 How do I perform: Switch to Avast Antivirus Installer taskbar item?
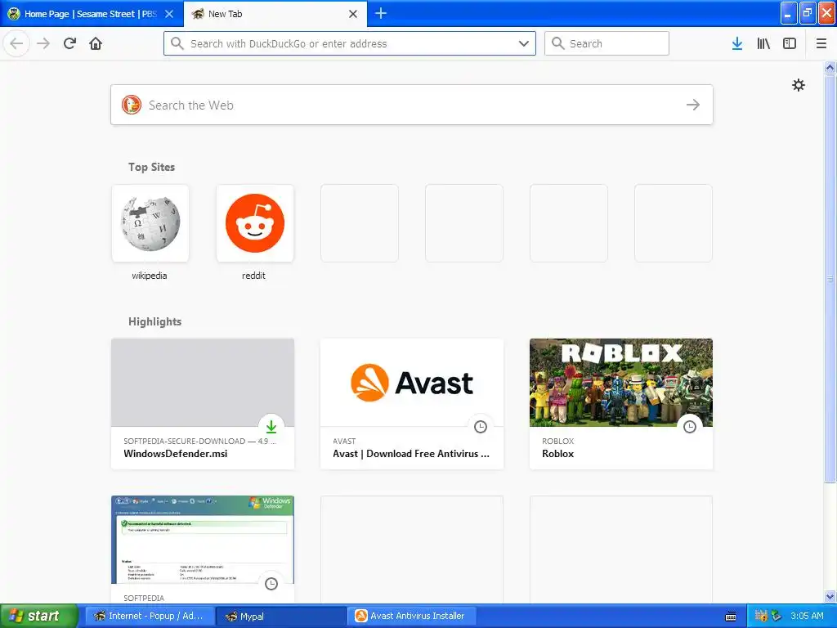coord(412,616)
